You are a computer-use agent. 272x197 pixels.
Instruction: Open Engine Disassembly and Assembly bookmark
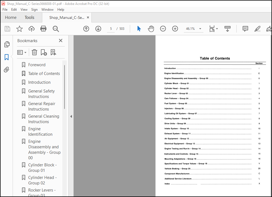pos(44,150)
